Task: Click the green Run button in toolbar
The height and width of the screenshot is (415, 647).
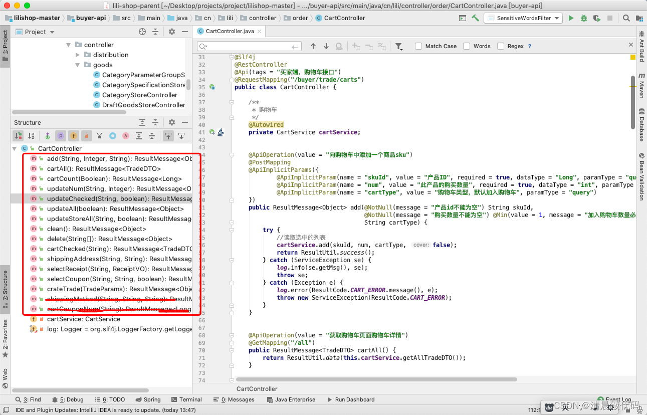Action: 571,18
